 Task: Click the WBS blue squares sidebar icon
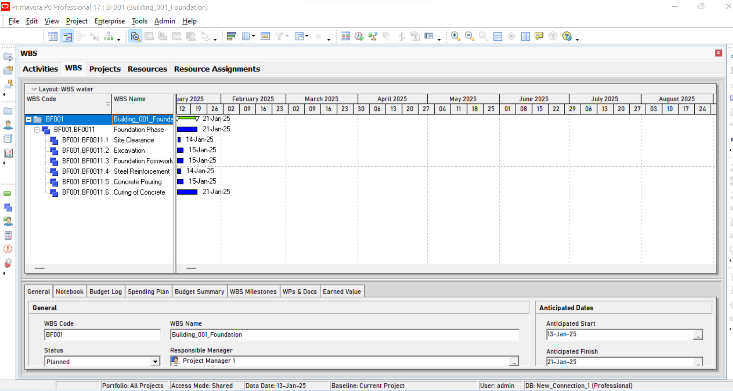click(x=8, y=207)
